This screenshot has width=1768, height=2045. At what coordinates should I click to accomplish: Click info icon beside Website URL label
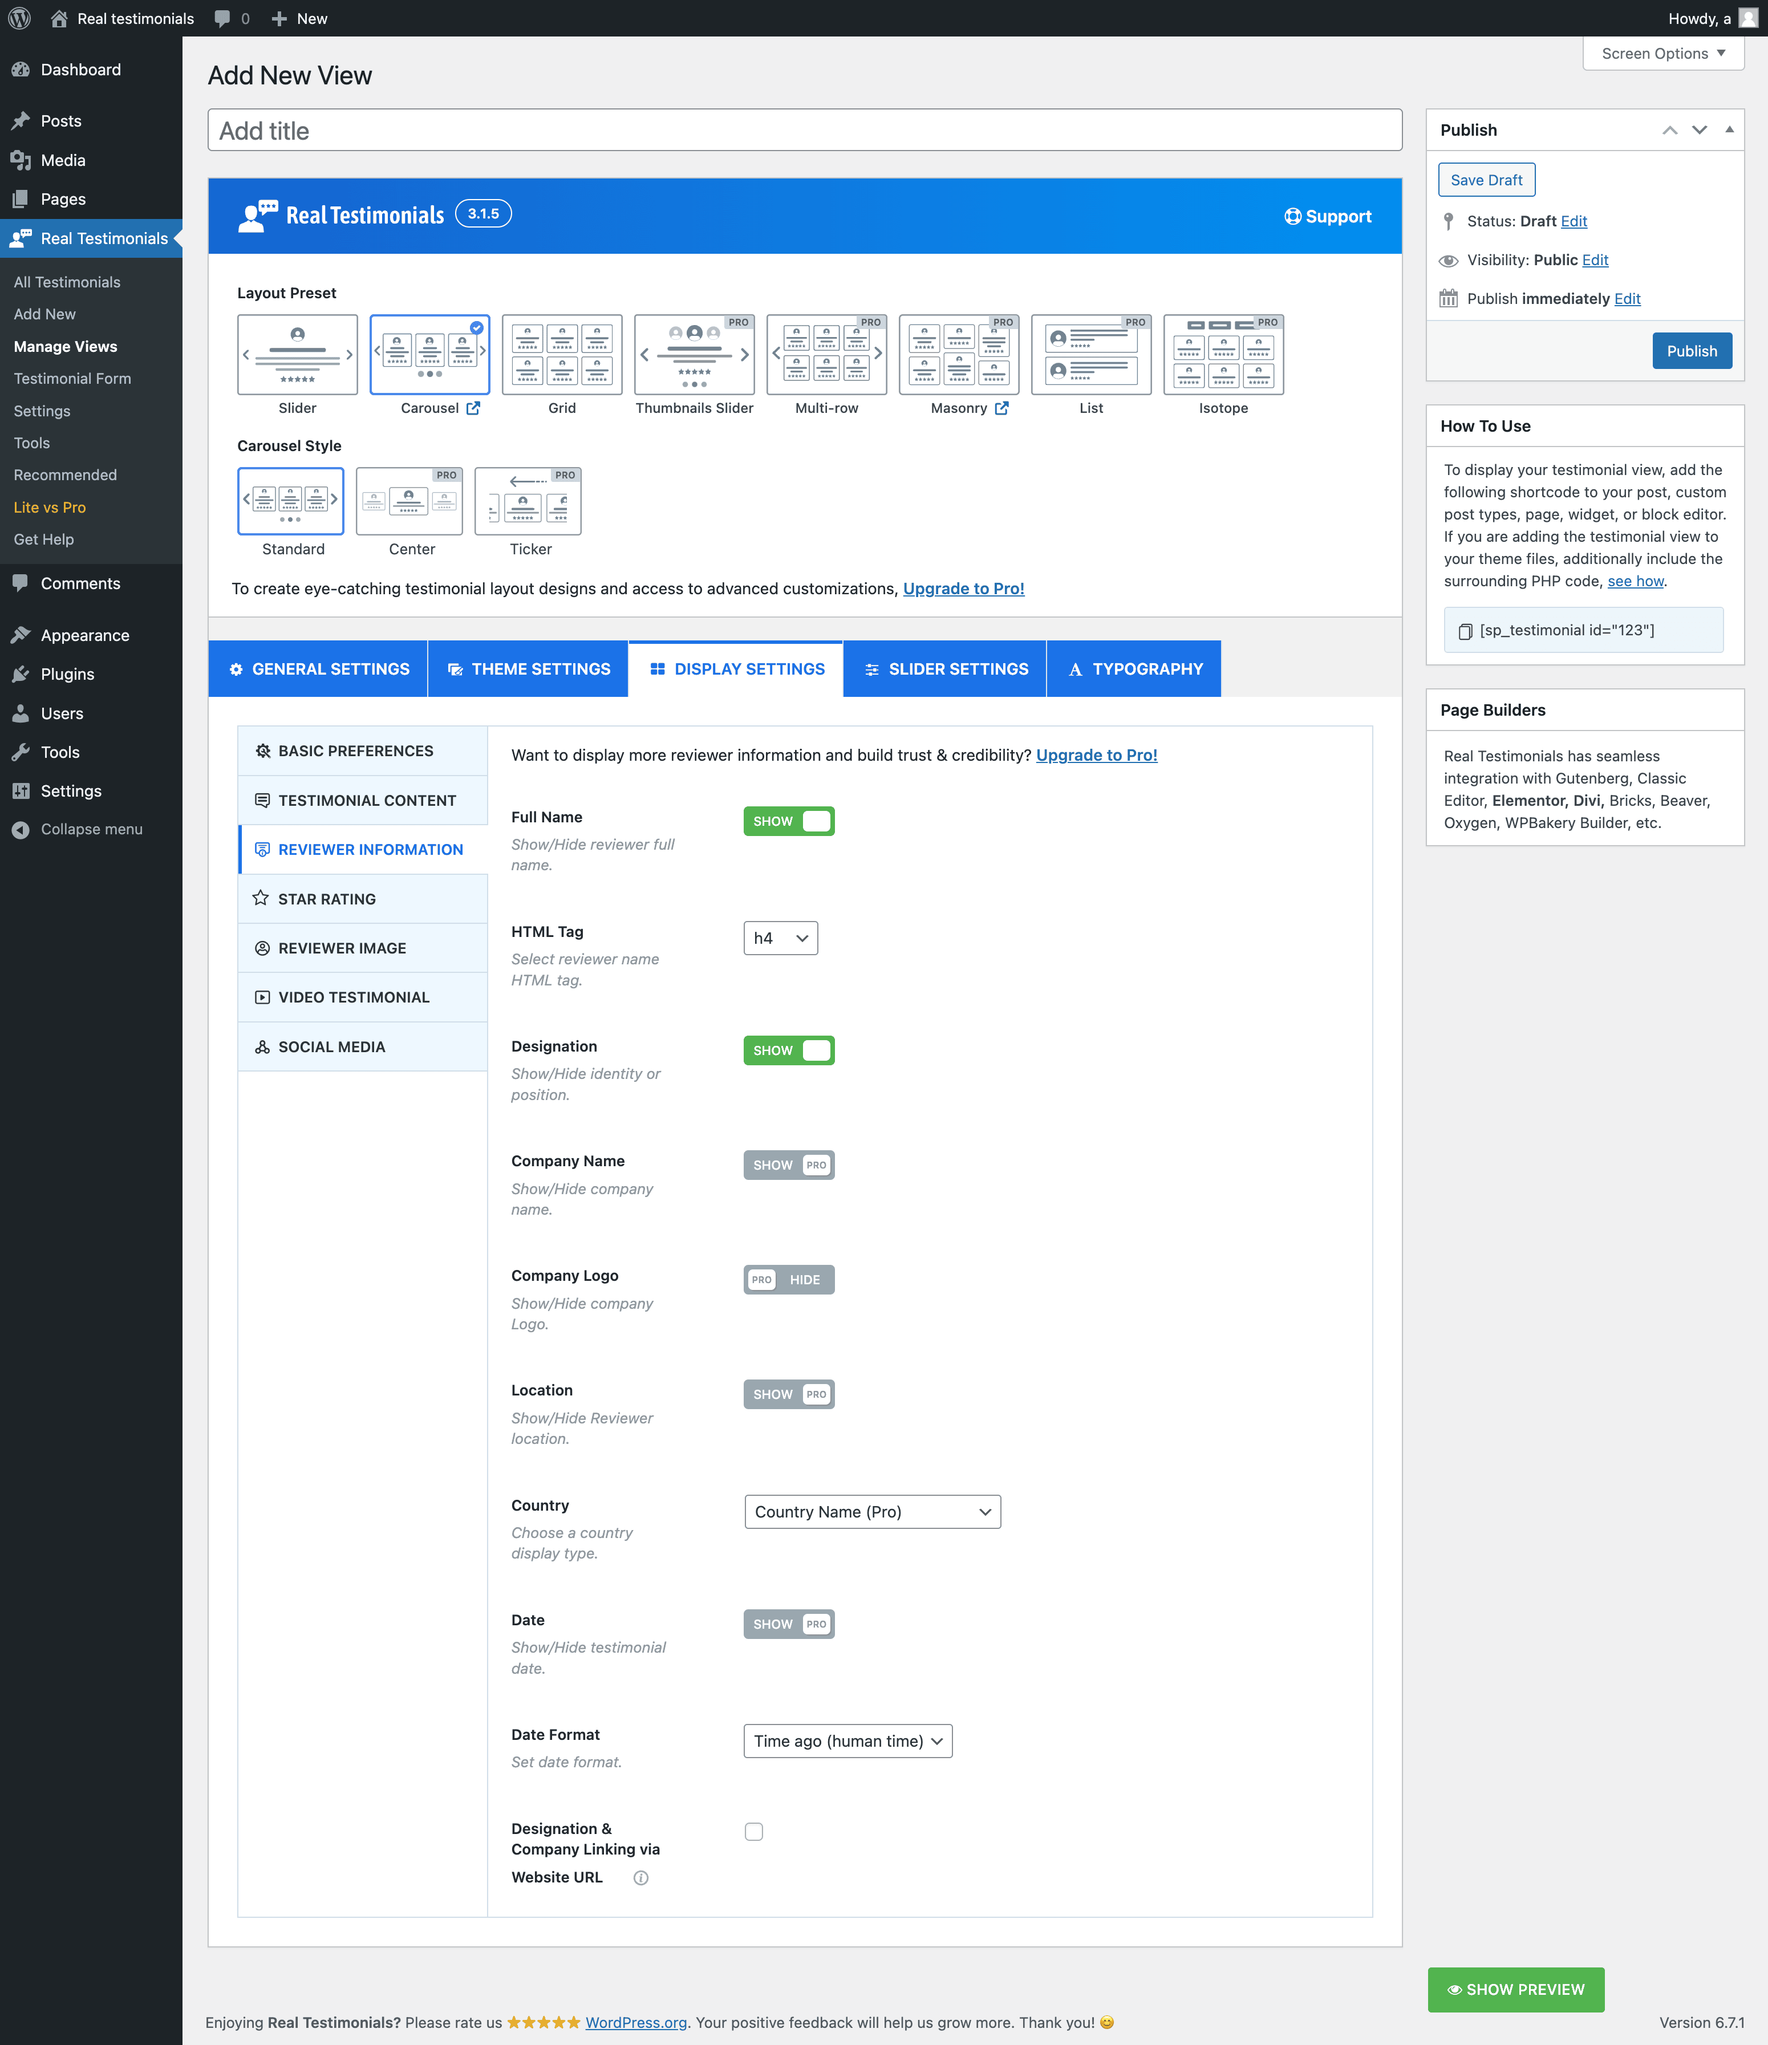tap(640, 1877)
